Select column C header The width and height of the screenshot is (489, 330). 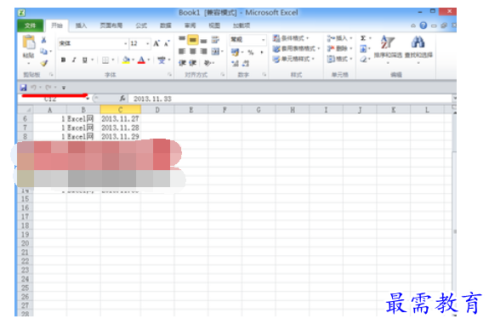[121, 110]
